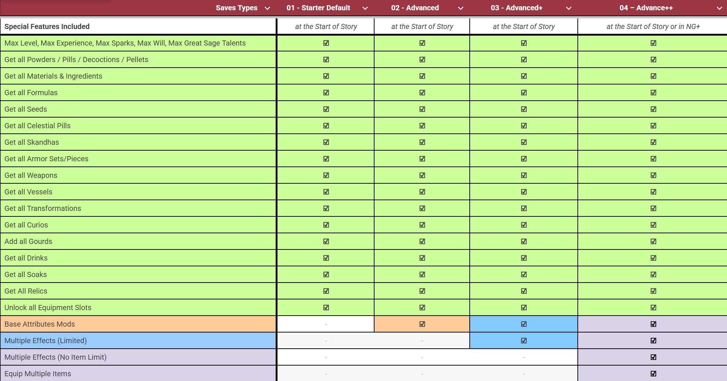The image size is (727, 381).
Task: Select the Get all Celestial Pills cell
Action: click(x=138, y=126)
